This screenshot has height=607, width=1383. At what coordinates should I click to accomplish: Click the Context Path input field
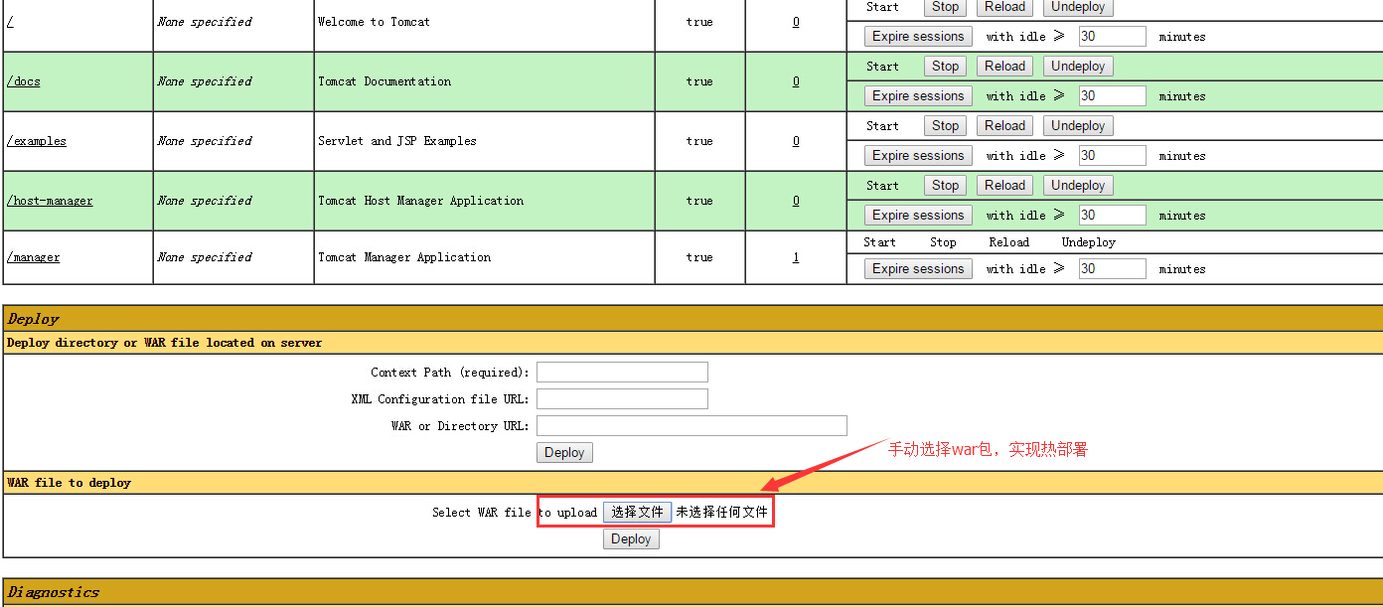pos(622,373)
